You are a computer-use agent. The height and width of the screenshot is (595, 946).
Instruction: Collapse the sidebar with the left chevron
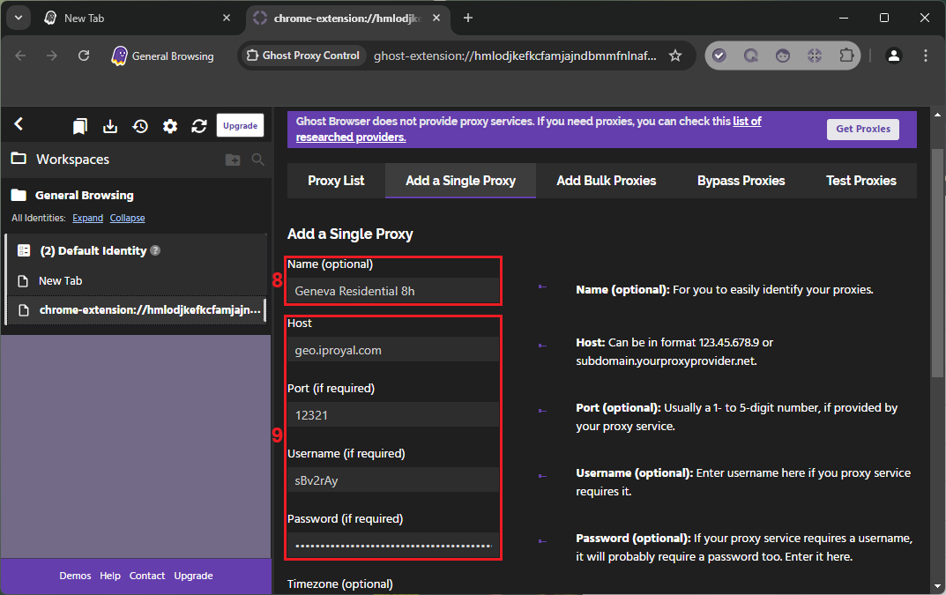pos(19,124)
